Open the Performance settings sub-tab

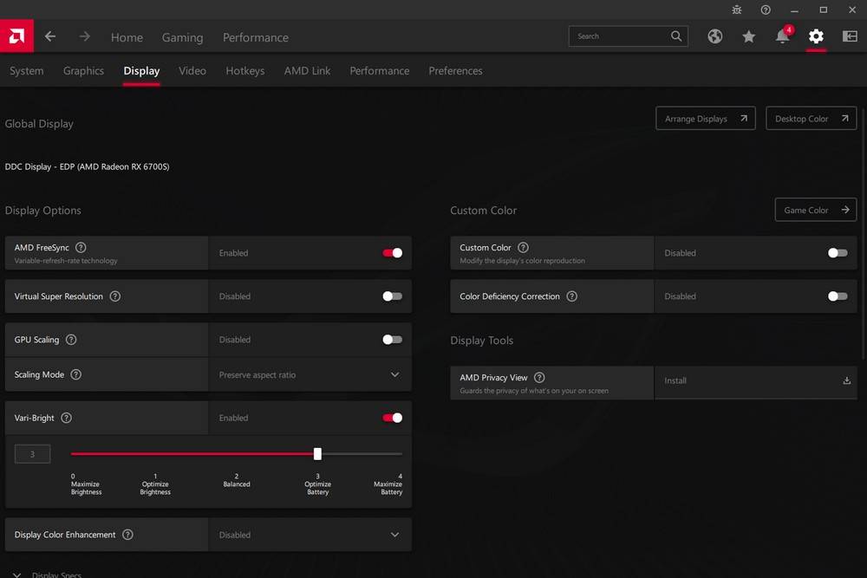(380, 71)
